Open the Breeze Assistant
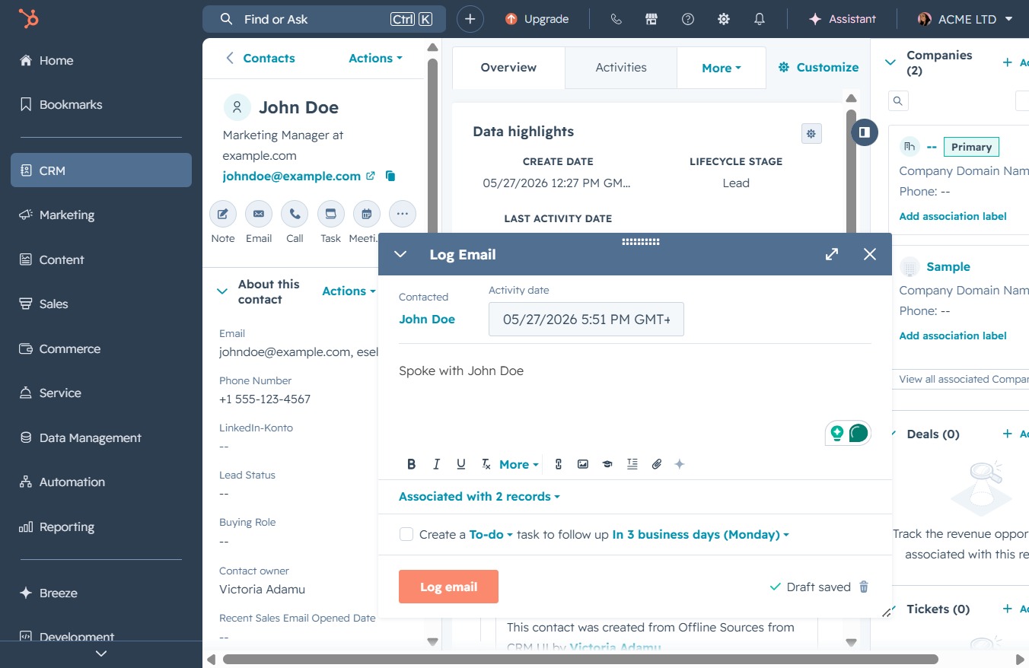Image resolution: width=1029 pixels, height=668 pixels. pyautogui.click(x=842, y=19)
